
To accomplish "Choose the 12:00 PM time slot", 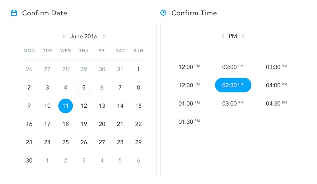I will coord(189,67).
